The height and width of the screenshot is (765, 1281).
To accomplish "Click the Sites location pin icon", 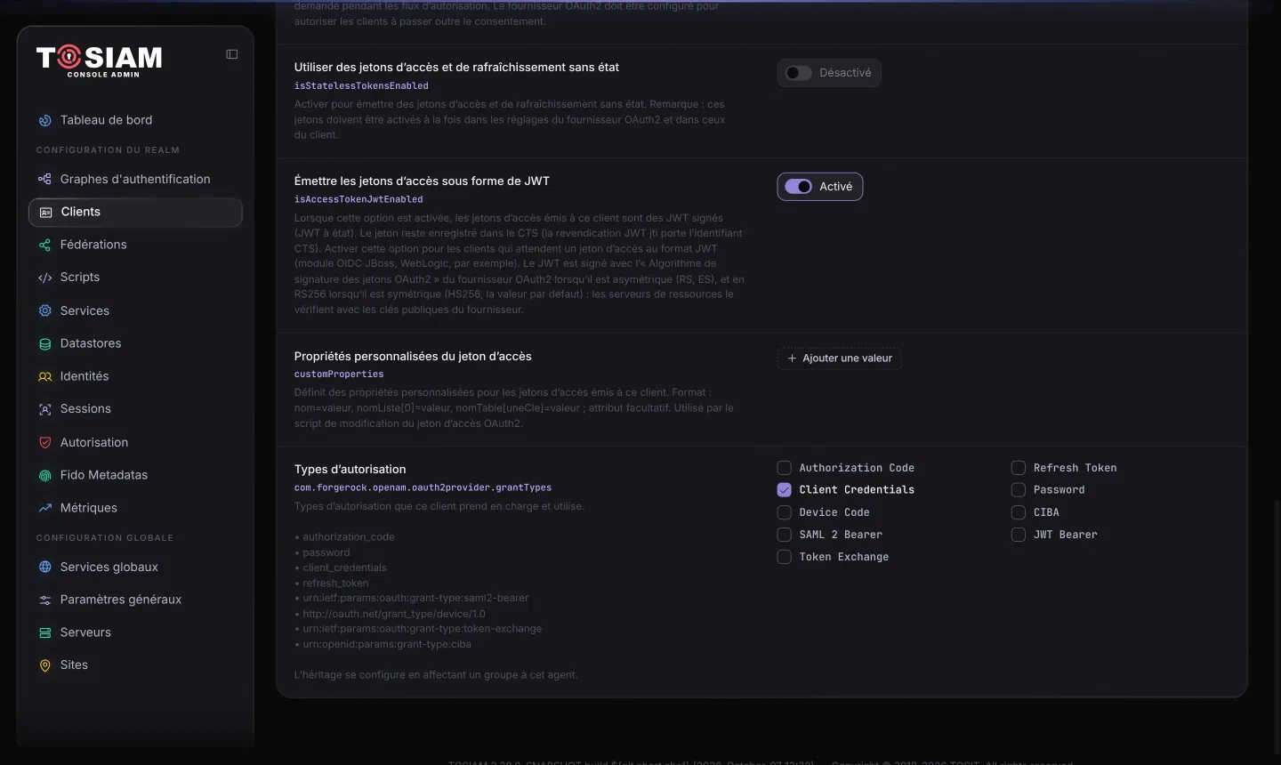I will [x=45, y=665].
